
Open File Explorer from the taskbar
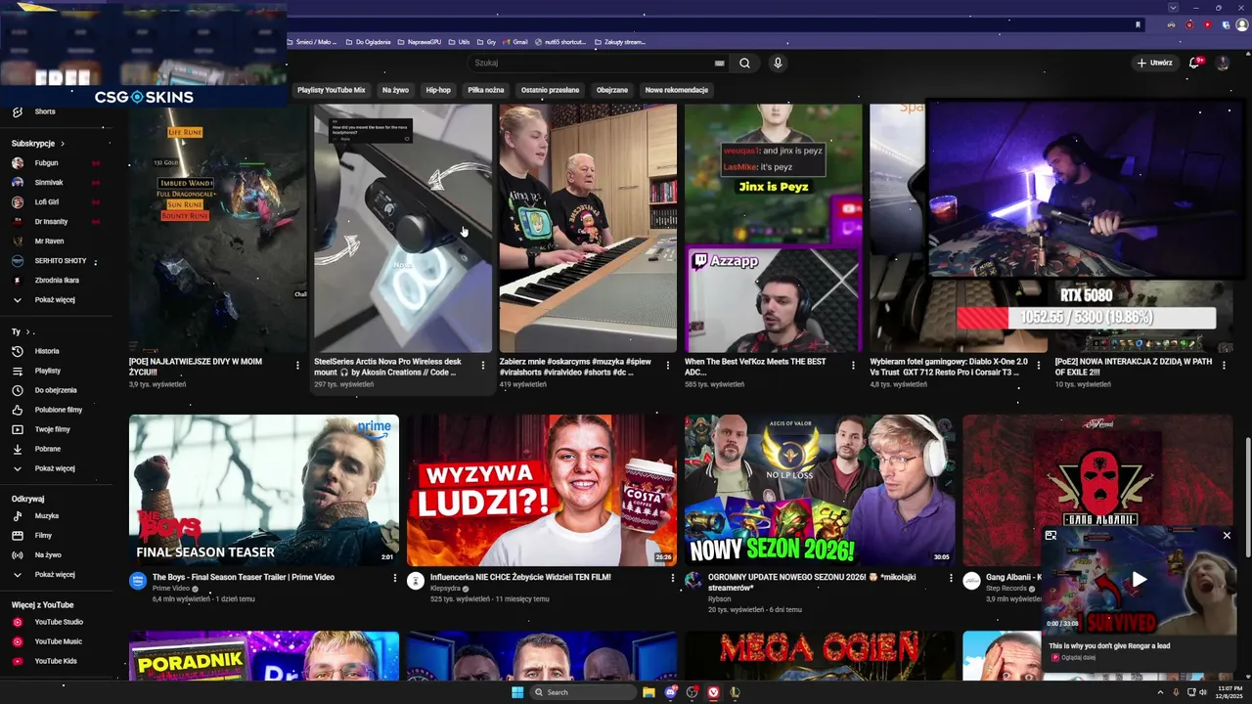coord(648,692)
